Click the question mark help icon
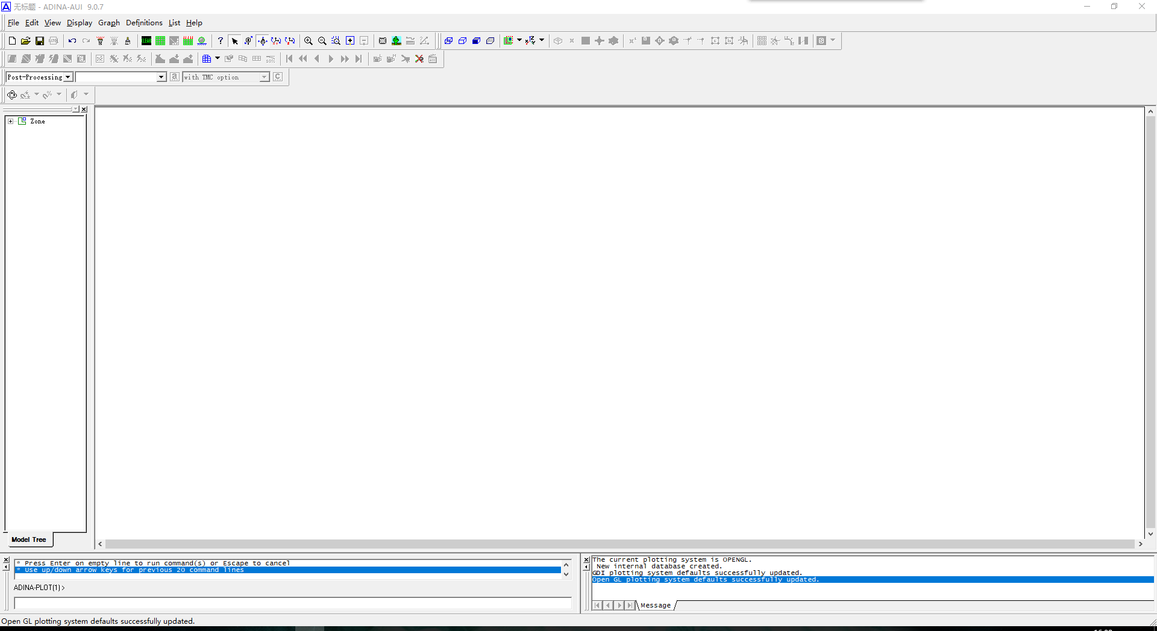The height and width of the screenshot is (631, 1157). pos(221,41)
